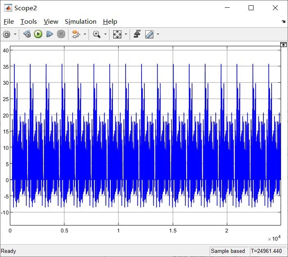Open the Zoom tool options dropdown
The image size is (288, 257).
click(105, 34)
